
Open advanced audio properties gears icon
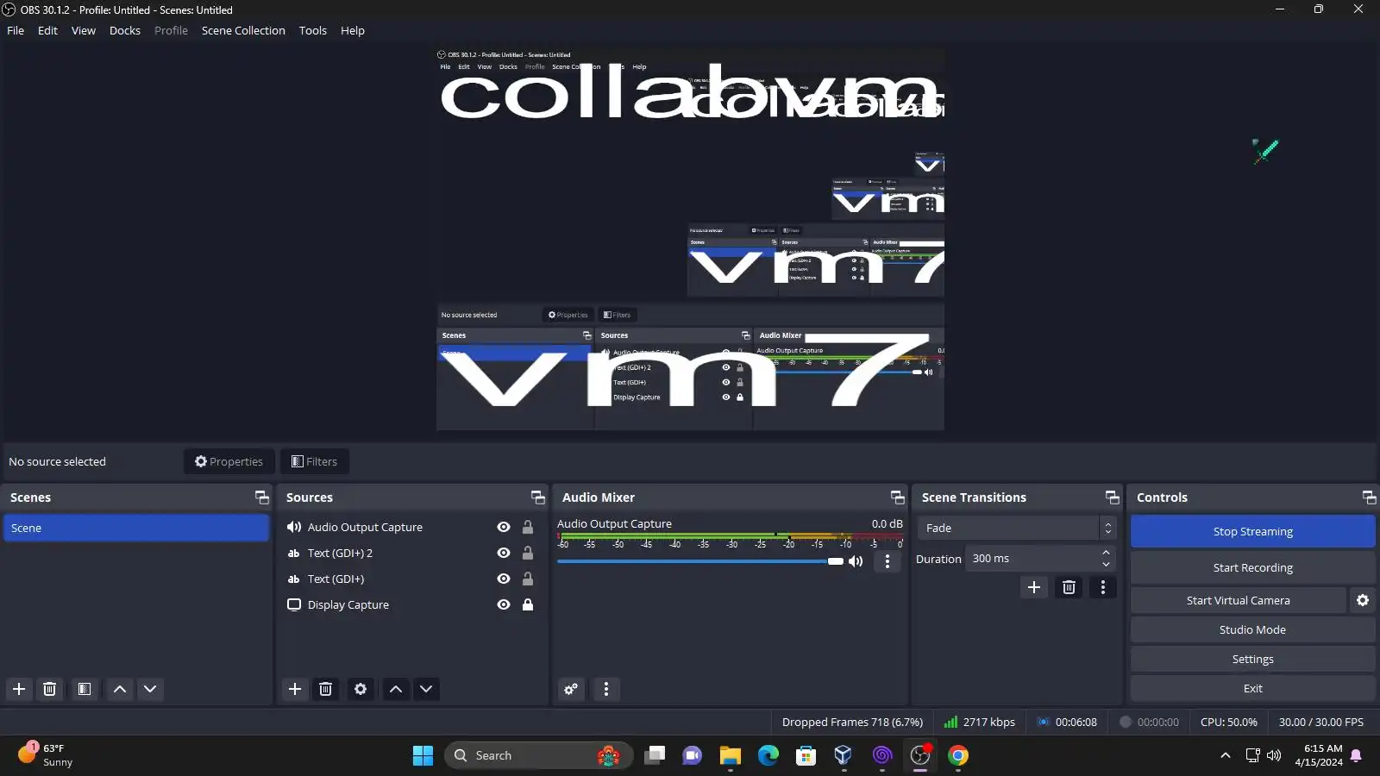coord(571,689)
